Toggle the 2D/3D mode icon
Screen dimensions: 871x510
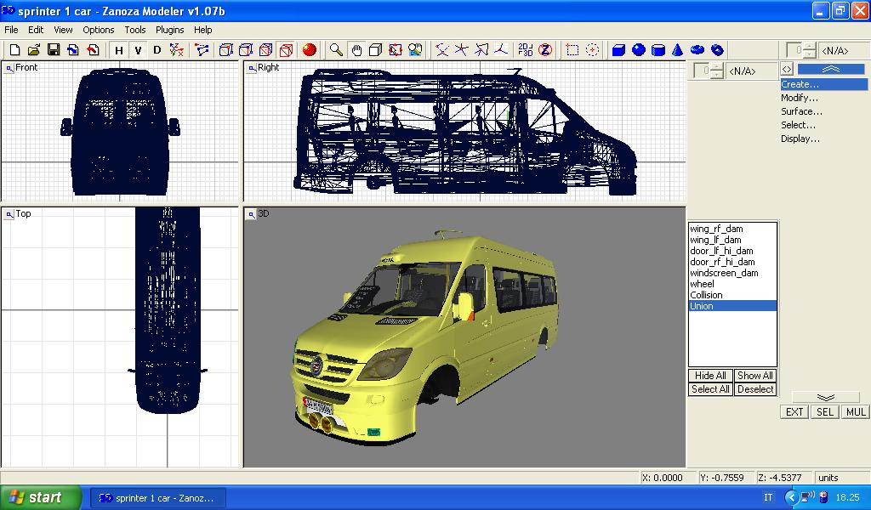525,50
